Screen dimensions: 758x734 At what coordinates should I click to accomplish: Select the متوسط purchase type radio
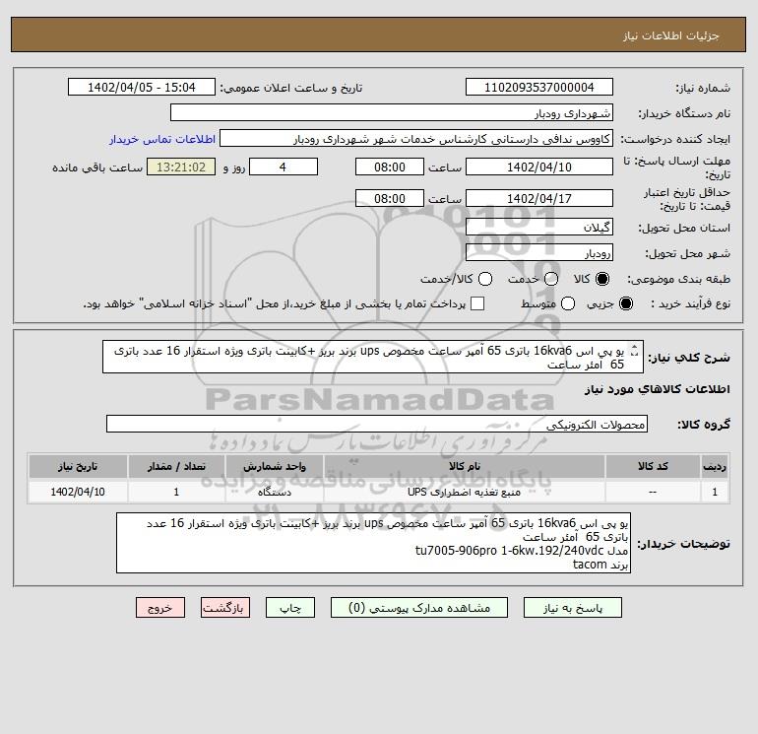tap(568, 303)
